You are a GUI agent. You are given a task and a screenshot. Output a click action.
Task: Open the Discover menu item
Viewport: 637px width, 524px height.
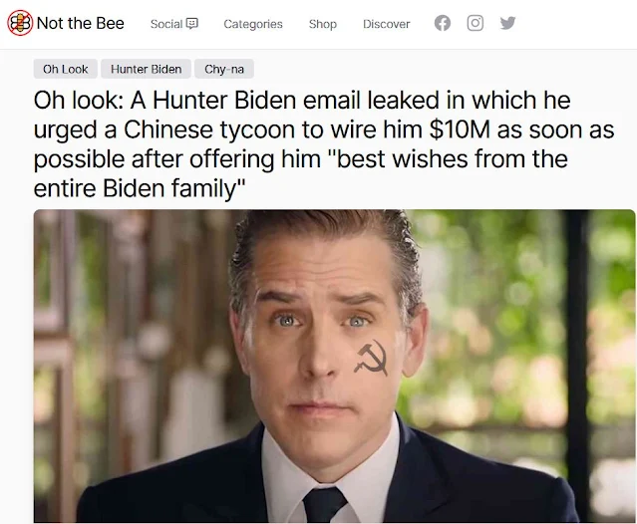click(x=387, y=24)
